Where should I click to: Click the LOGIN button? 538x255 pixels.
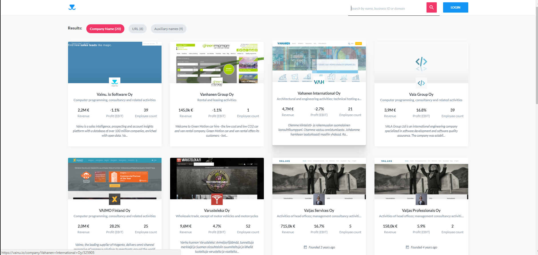point(455,7)
